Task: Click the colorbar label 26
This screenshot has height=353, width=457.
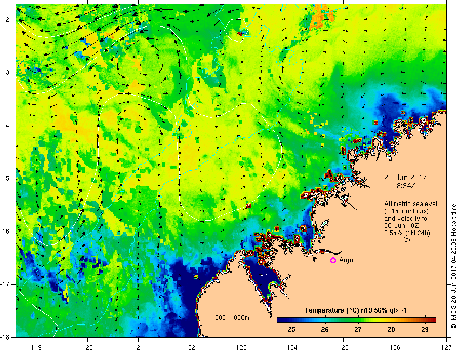Action: [325, 330]
